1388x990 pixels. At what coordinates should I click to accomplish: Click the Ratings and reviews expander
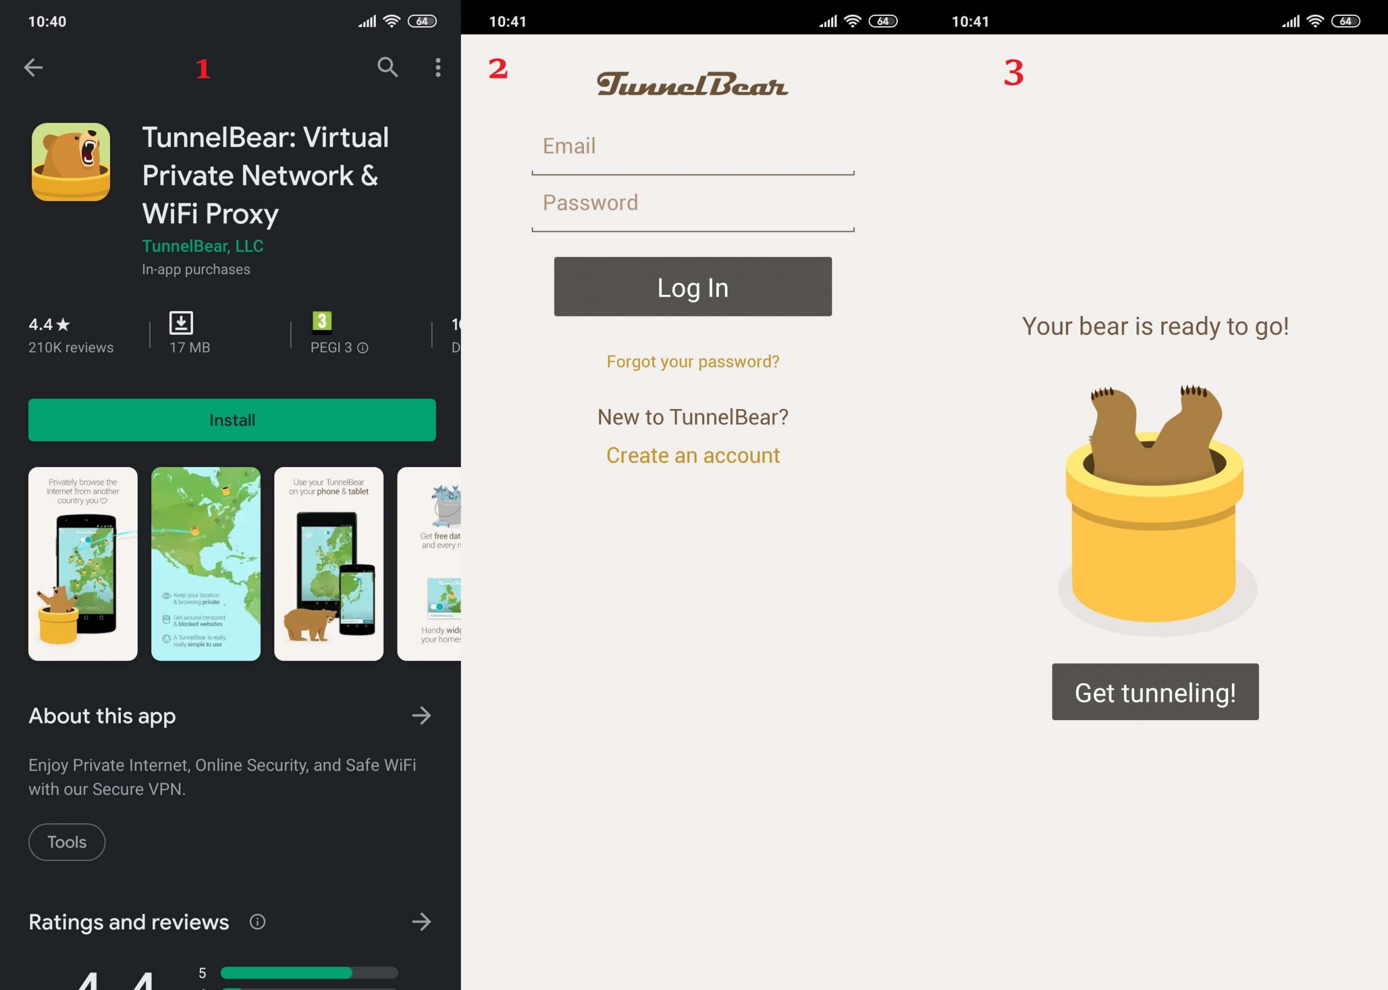pyautogui.click(x=423, y=921)
